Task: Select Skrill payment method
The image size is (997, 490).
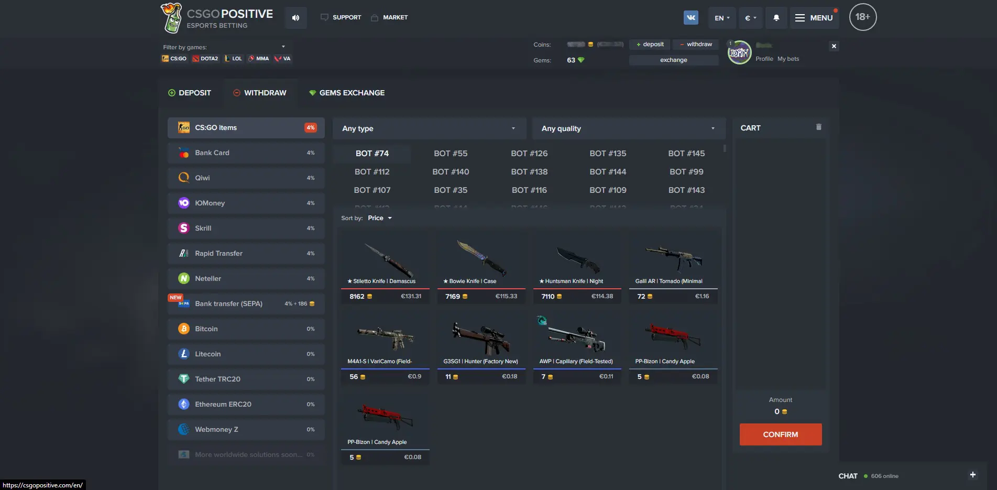Action: pos(246,228)
